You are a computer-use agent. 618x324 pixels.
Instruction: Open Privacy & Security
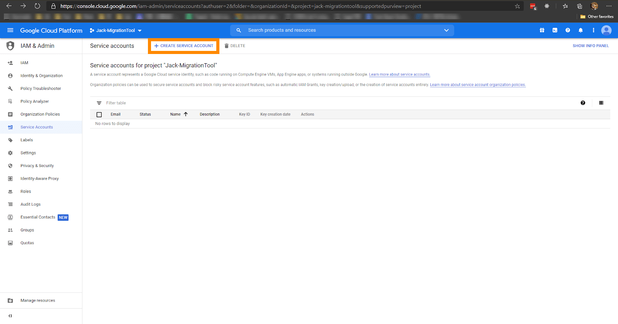click(x=37, y=165)
